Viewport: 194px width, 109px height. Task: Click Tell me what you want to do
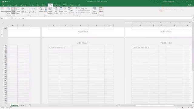click(x=72, y=5)
